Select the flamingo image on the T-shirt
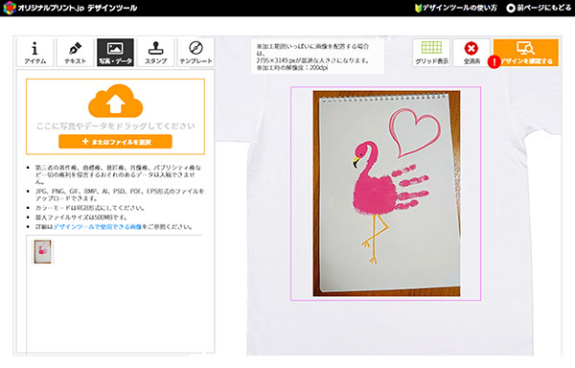Image resolution: width=575 pixels, height=368 pixels. [x=386, y=194]
